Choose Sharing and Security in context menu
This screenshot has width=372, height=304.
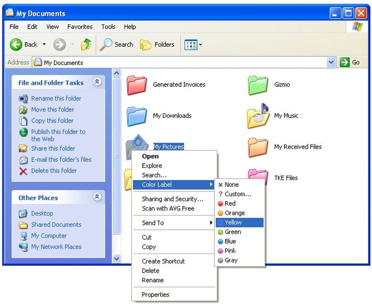[x=174, y=199]
